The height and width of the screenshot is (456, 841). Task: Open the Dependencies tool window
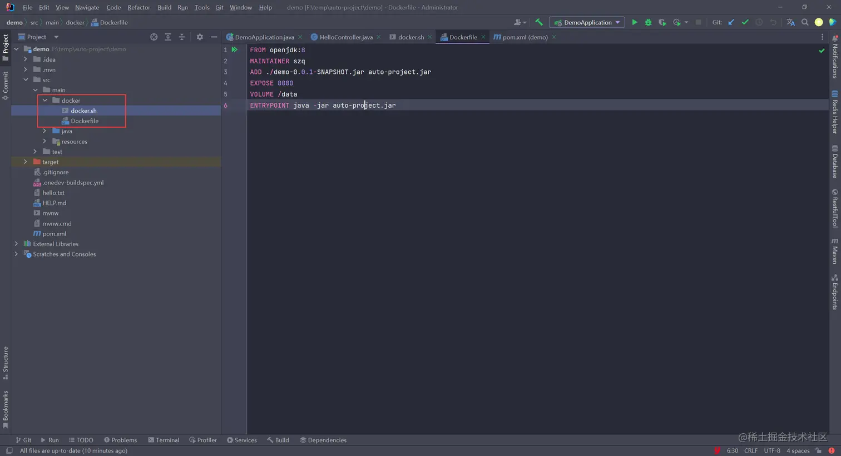pyautogui.click(x=323, y=440)
